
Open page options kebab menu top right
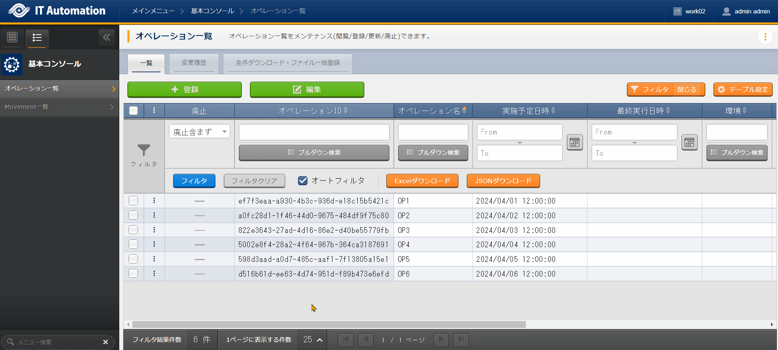click(x=765, y=37)
